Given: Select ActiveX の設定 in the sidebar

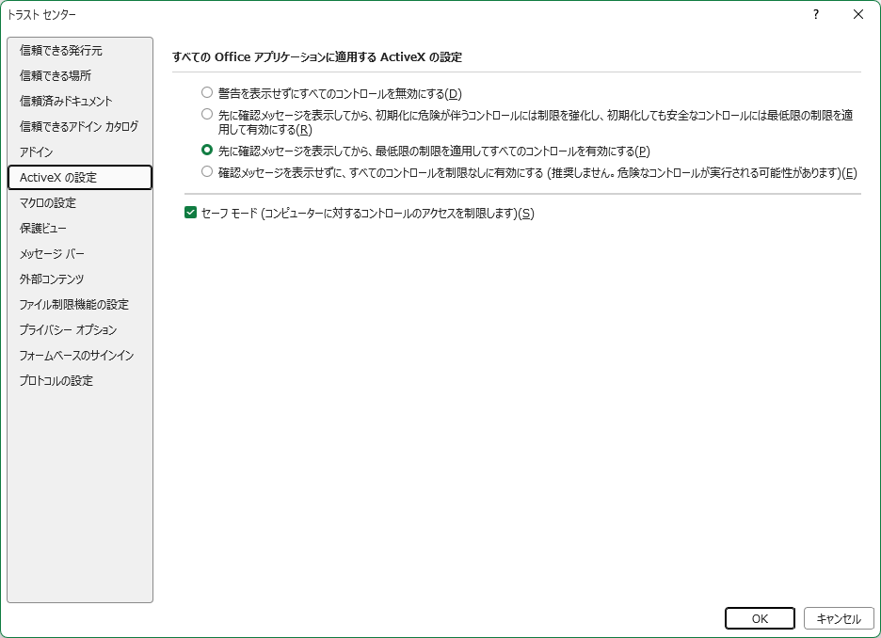Looking at the screenshot, I should coord(80,178).
